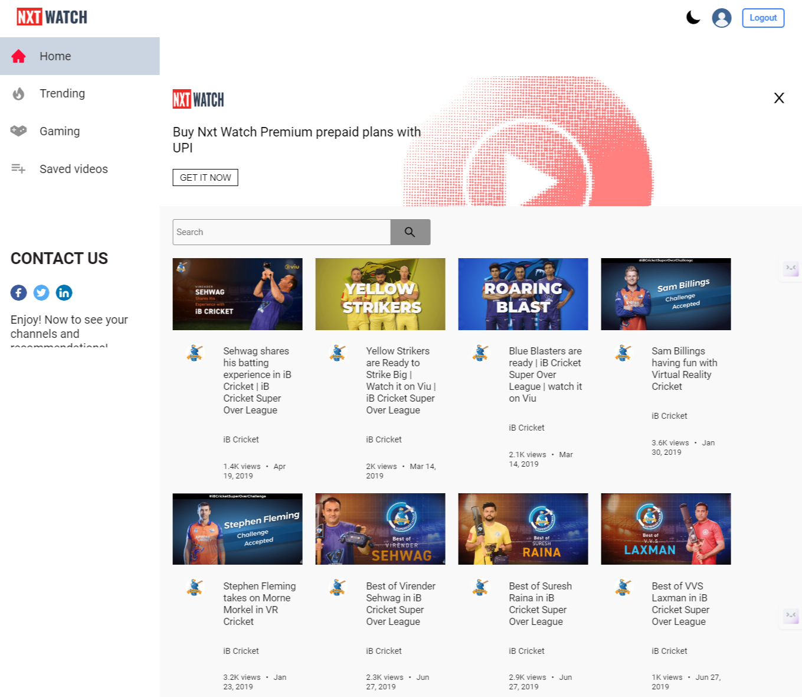Click 'Best of Suresh Raina' video title
This screenshot has height=697, width=802.
[x=541, y=604]
